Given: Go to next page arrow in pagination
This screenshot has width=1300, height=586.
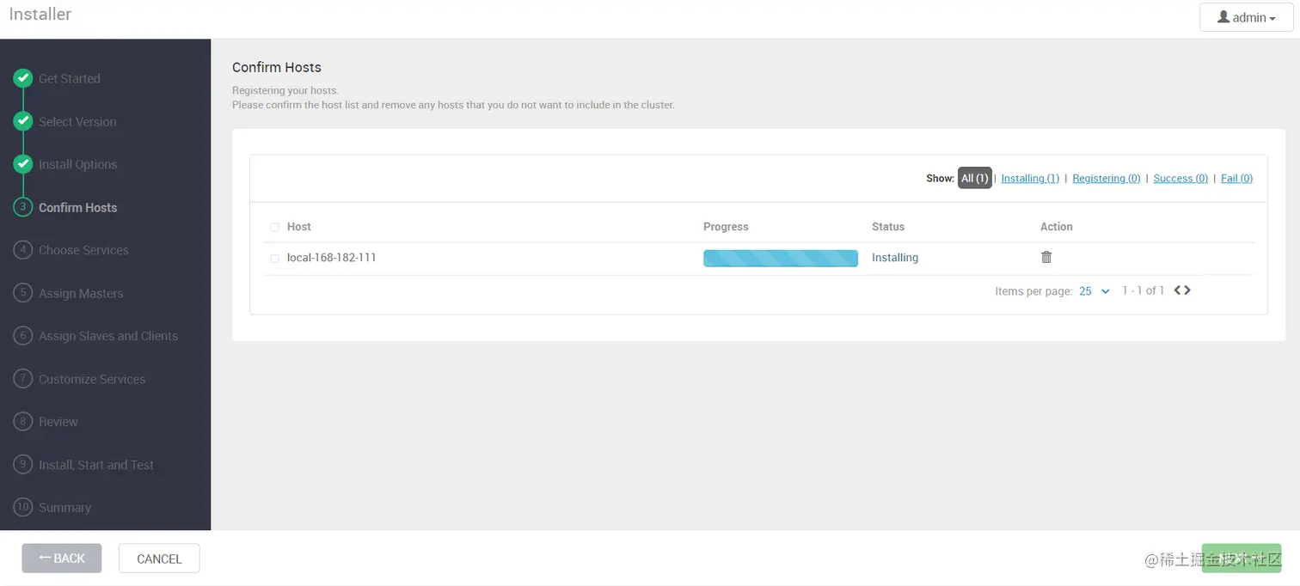Looking at the screenshot, I should [1187, 290].
